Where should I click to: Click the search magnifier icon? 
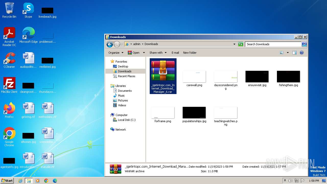[x=304, y=44]
